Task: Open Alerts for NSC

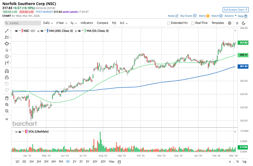Action: click(x=204, y=16)
